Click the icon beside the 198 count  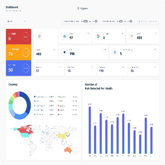click(65, 52)
